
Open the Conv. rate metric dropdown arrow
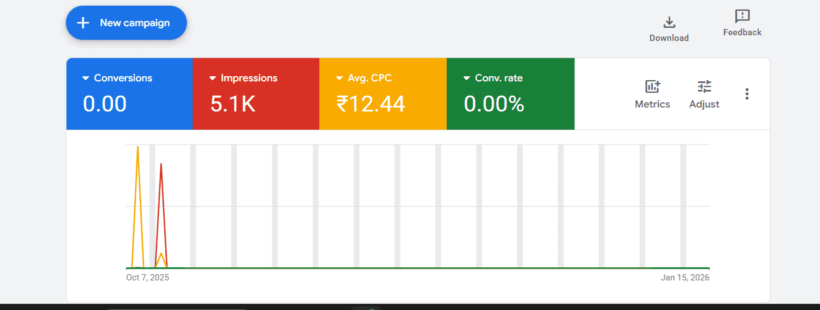click(467, 78)
